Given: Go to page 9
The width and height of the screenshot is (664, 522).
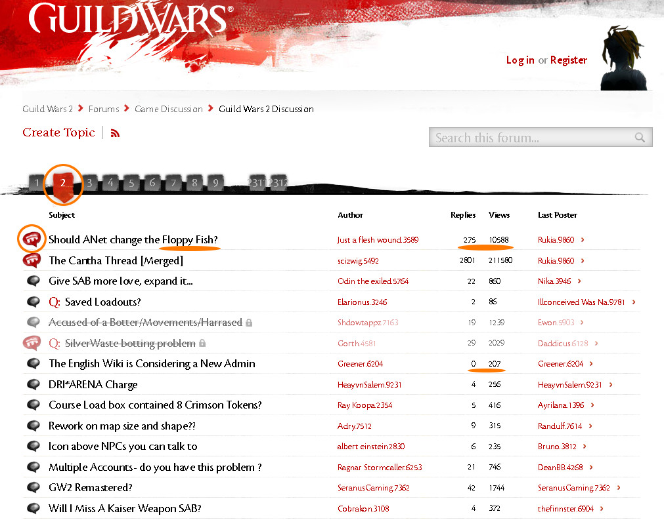Looking at the screenshot, I should click(215, 182).
